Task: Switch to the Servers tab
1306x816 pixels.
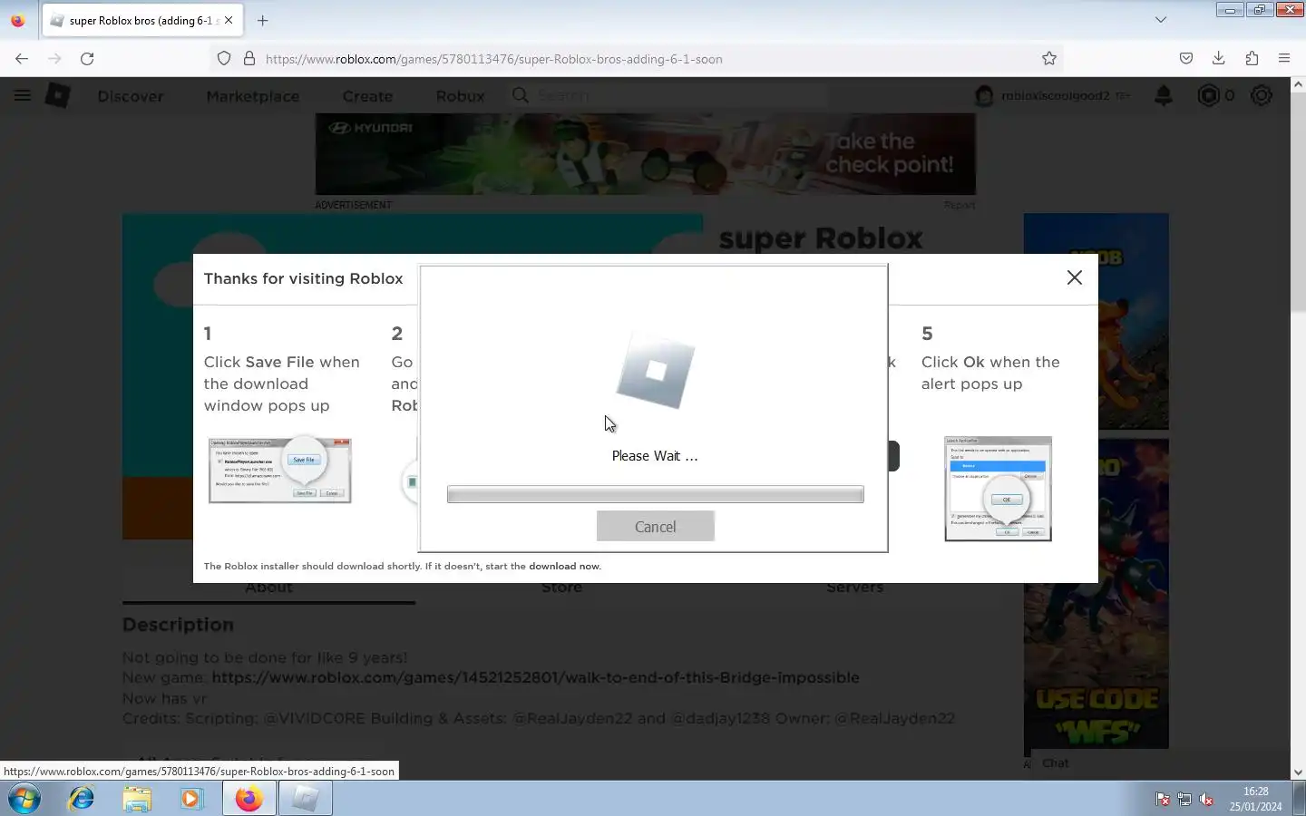Action: pyautogui.click(x=854, y=588)
